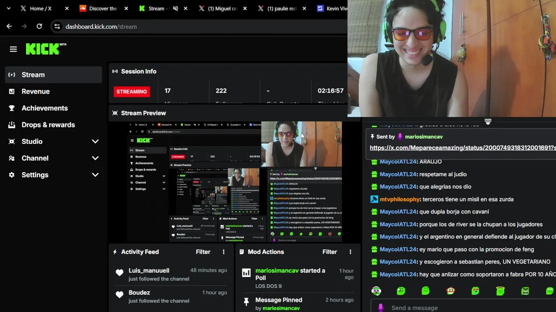Open the pinned x.com Mepareceamazing link
The width and height of the screenshot is (556, 312).
pos(463,148)
